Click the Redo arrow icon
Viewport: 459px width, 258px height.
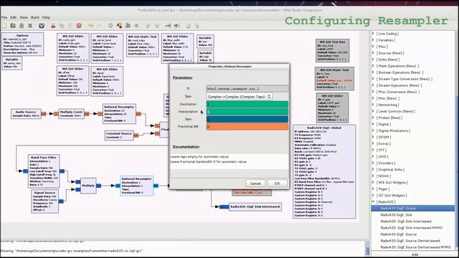coord(99,26)
